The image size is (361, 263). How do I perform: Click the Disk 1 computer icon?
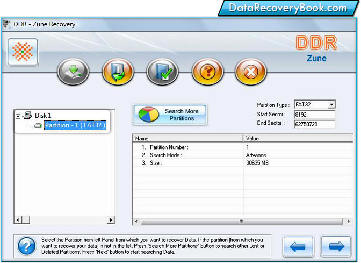coord(28,115)
